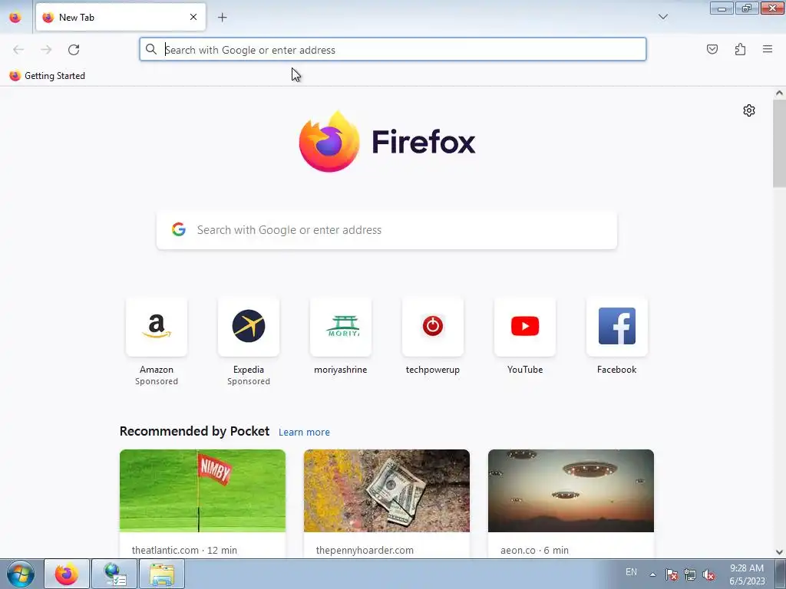Open Windows Explorer from taskbar
This screenshot has width=786, height=589.
coord(162,574)
